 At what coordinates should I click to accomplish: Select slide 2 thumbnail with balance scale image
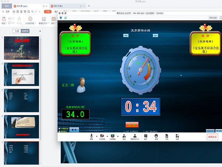21,74
